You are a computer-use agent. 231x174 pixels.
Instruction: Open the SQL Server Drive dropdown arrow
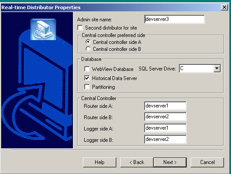coord(217,68)
